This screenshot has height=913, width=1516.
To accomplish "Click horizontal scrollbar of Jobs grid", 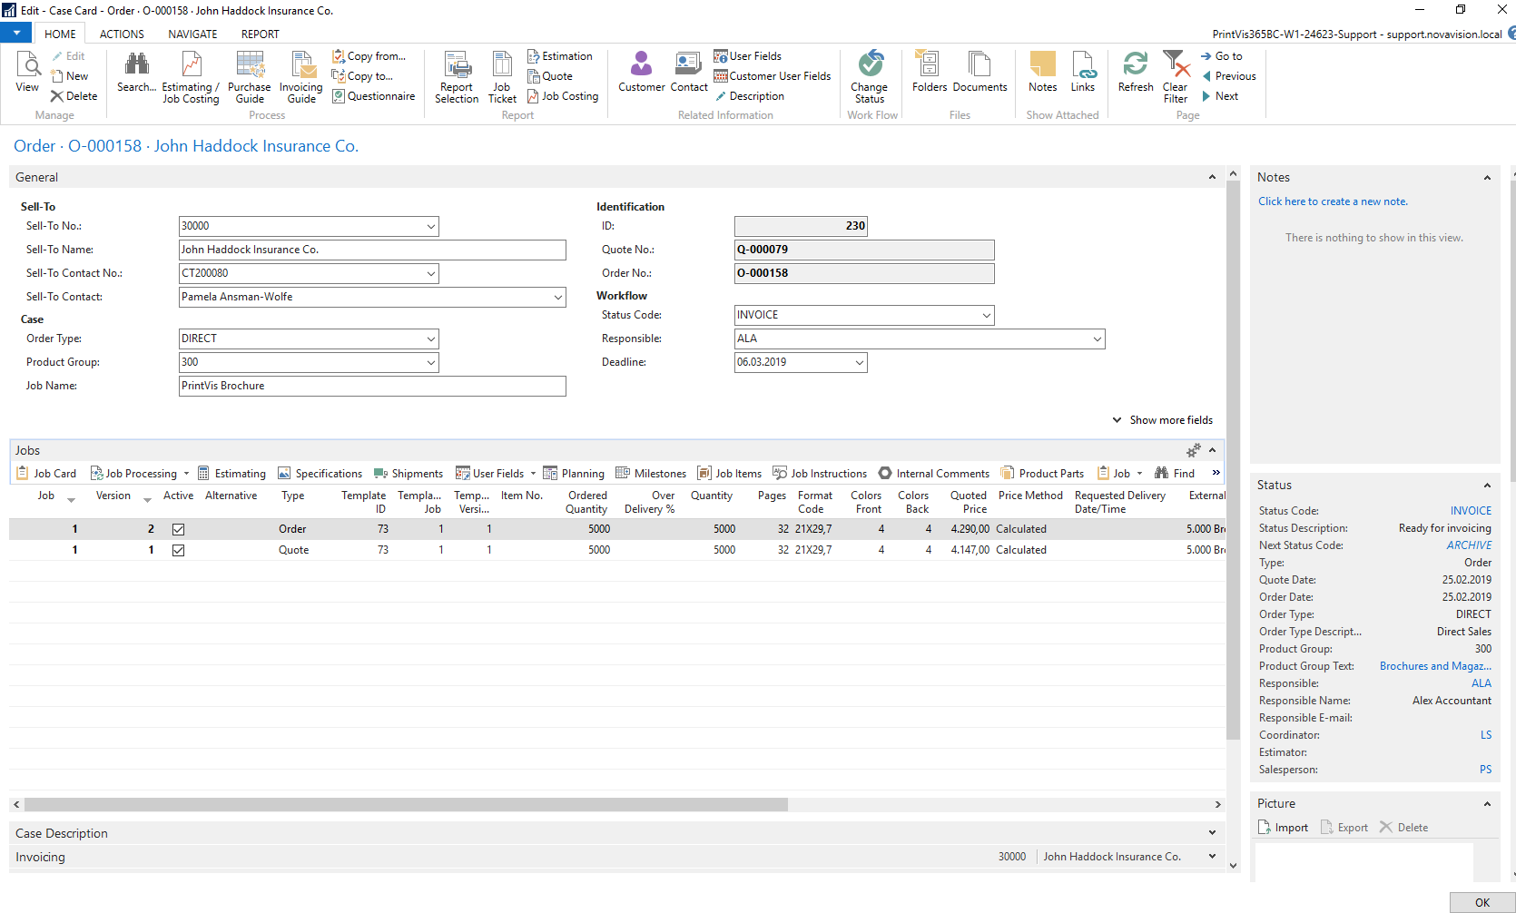I will [406, 804].
